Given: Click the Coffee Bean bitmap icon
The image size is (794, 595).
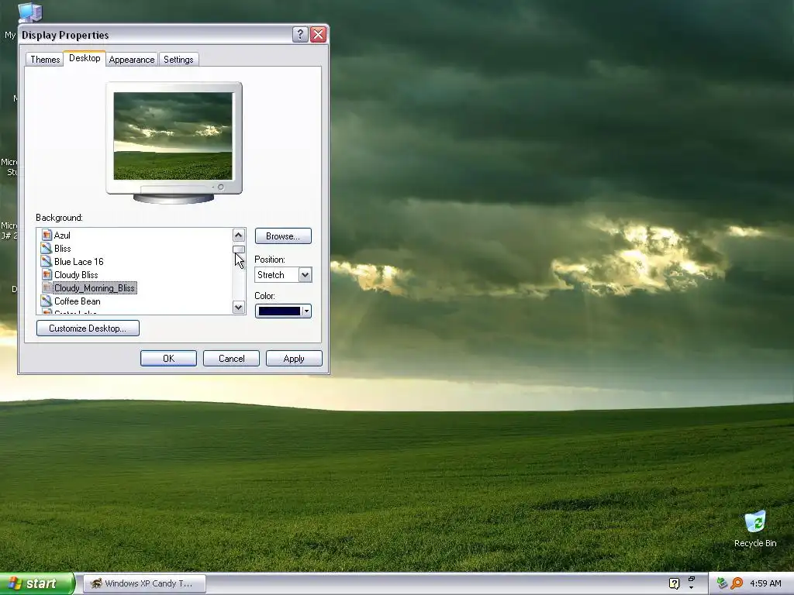Looking at the screenshot, I should click(x=47, y=301).
